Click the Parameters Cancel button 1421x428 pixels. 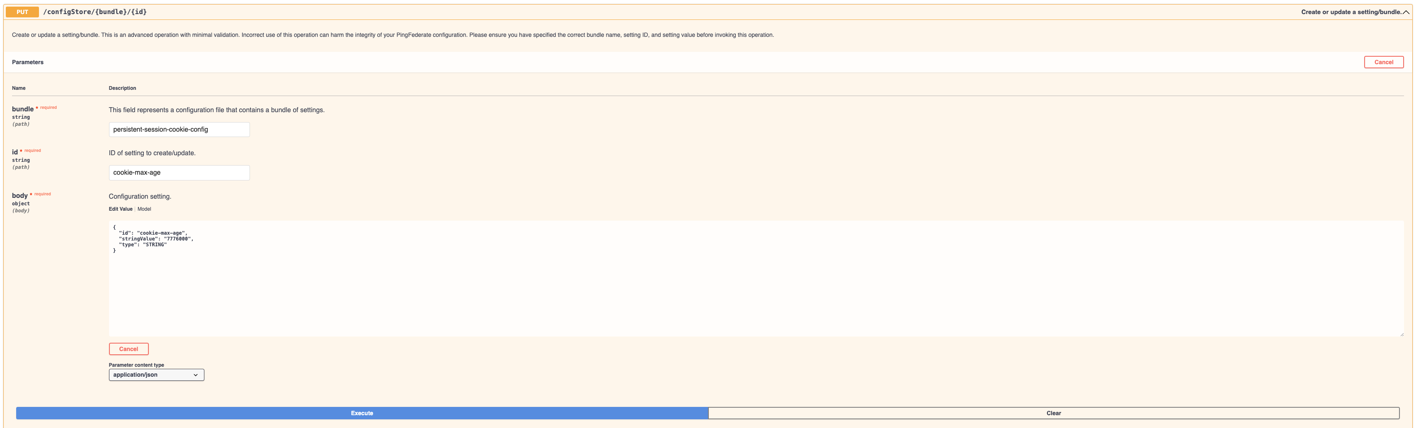[1384, 62]
